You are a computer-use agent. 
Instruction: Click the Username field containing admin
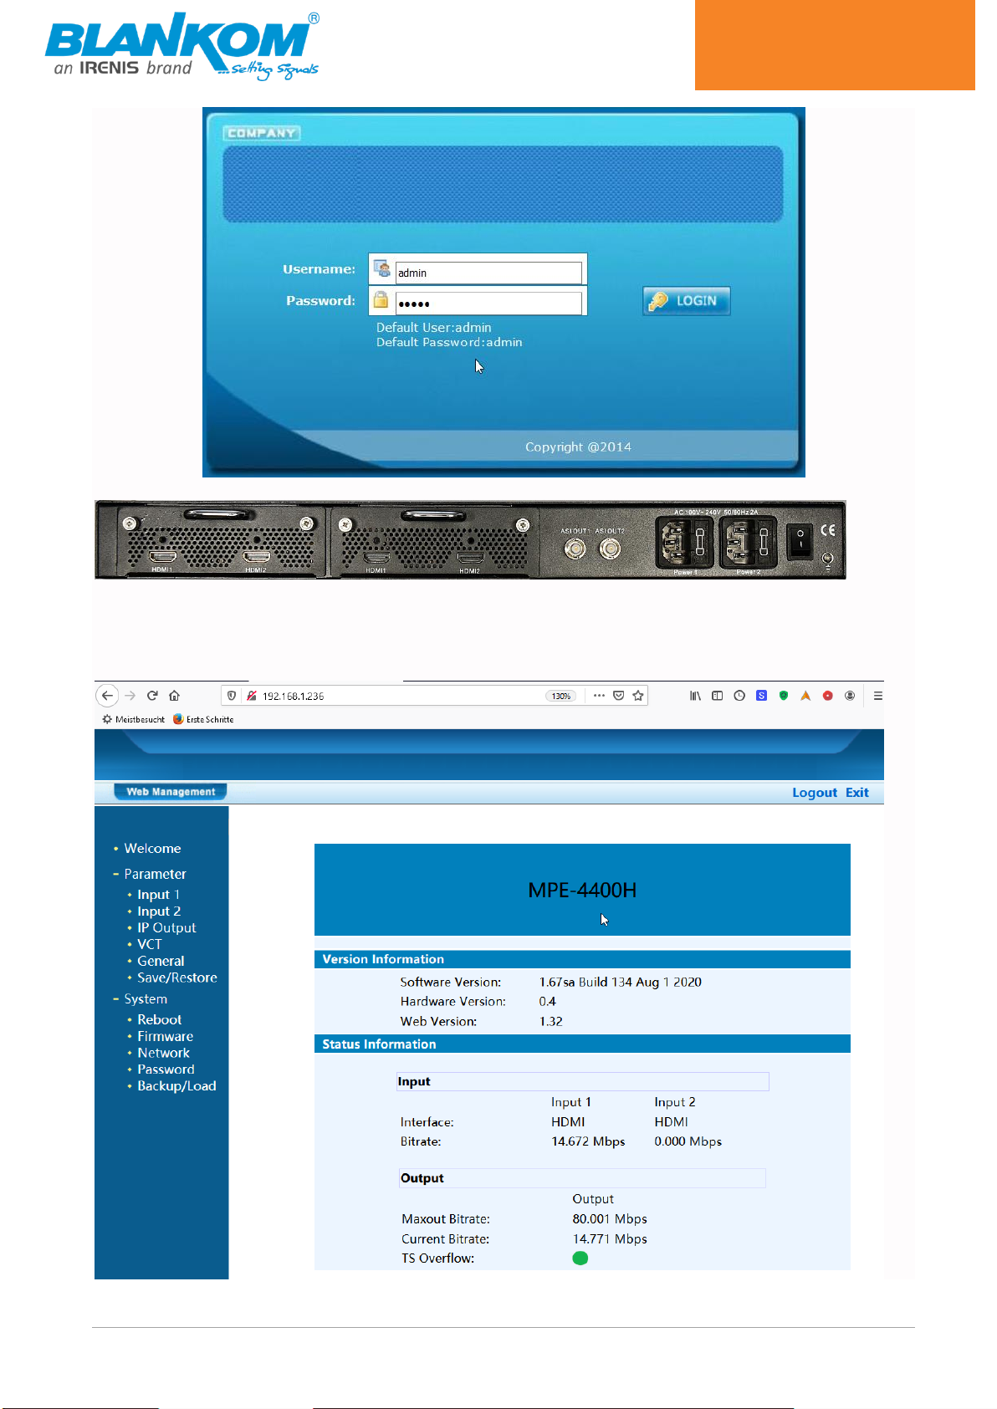488,273
